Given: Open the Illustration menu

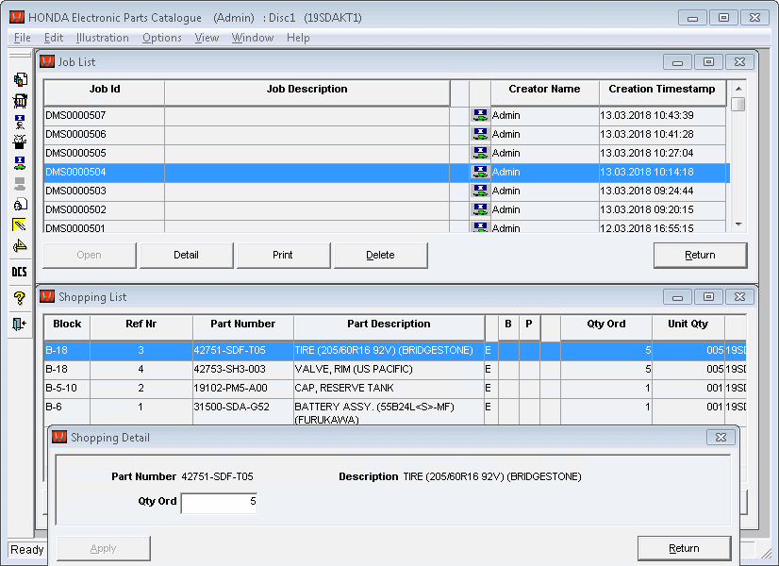Looking at the screenshot, I should tap(103, 38).
